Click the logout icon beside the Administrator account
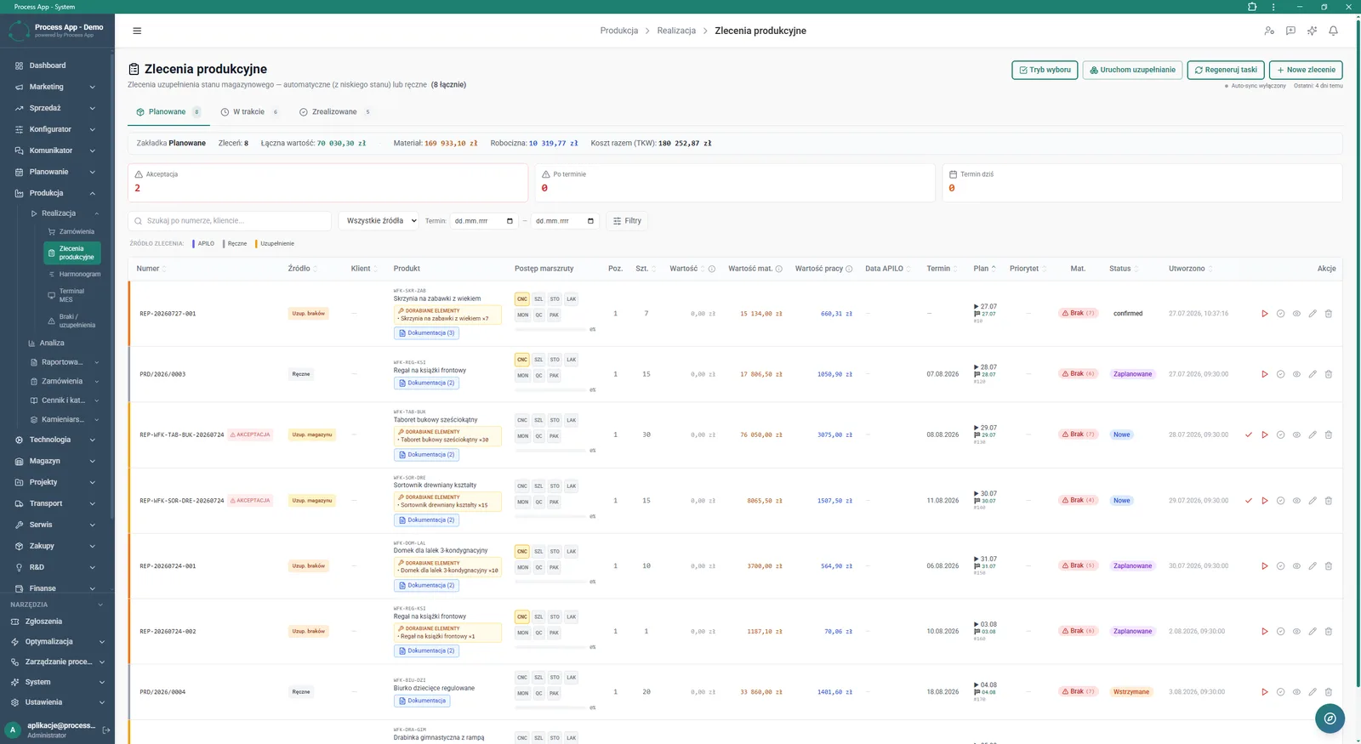The width and height of the screenshot is (1361, 744). [106, 730]
